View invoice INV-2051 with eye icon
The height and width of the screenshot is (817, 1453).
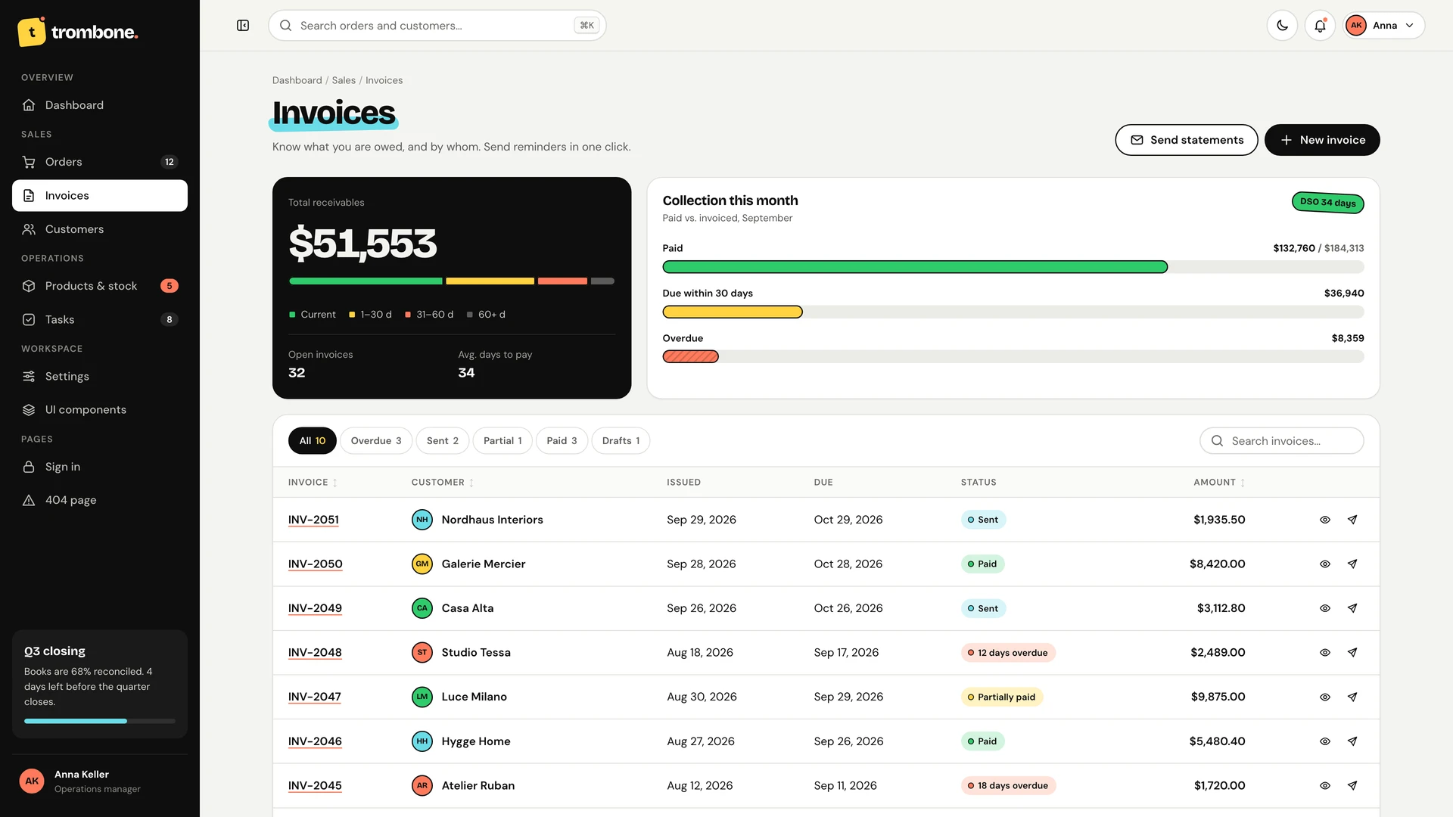tap(1324, 520)
